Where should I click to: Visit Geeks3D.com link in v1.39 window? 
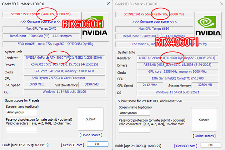click(72, 145)
